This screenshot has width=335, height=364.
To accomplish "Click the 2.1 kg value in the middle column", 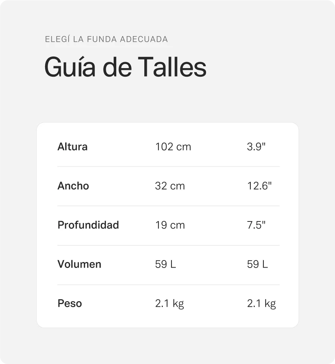I will [x=169, y=304].
